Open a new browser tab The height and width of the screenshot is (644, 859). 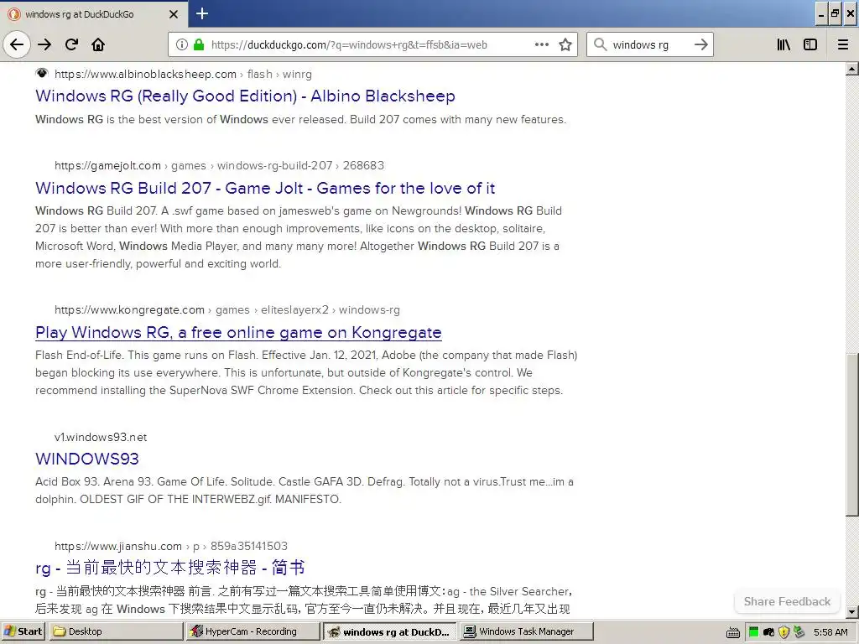coord(201,13)
